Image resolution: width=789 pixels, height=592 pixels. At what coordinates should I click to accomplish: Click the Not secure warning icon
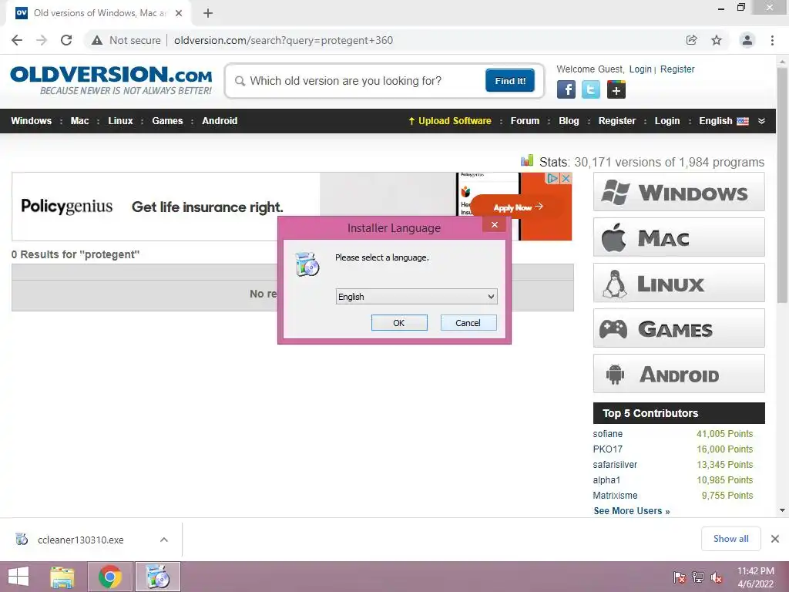[97, 40]
